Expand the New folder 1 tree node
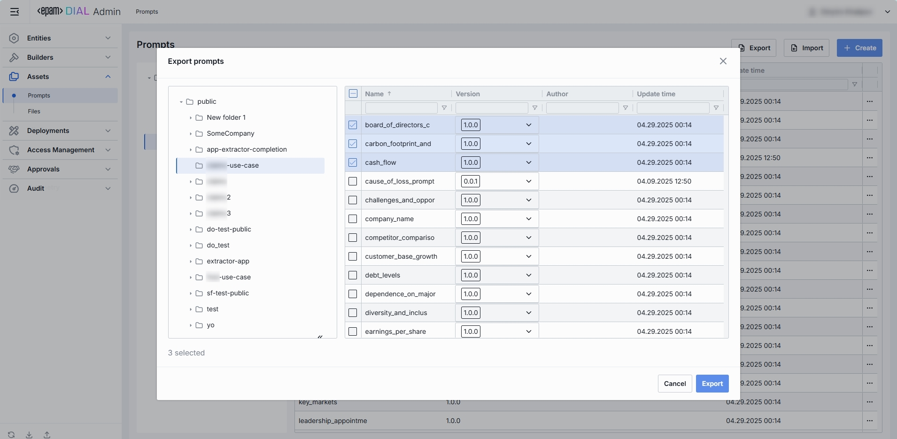 190,118
